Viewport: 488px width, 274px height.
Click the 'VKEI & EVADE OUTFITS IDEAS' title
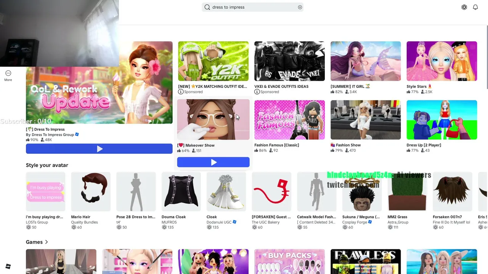[x=281, y=86]
